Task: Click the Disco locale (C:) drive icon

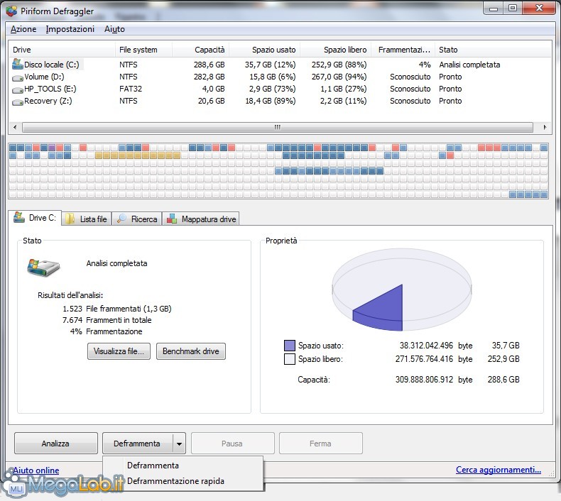Action: tap(18, 64)
